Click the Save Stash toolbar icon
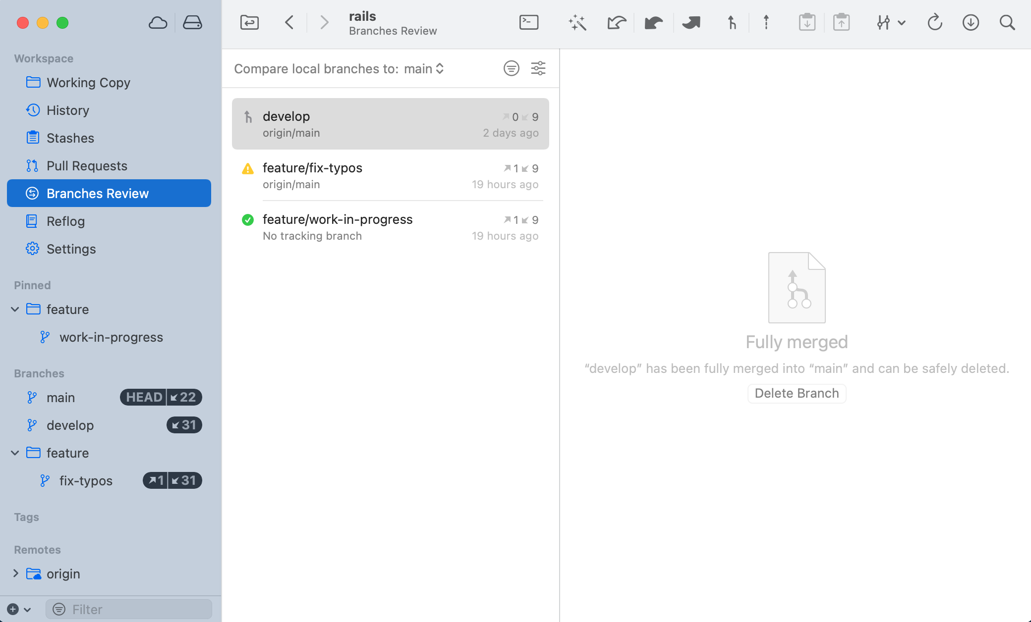The height and width of the screenshot is (622, 1031). tap(807, 22)
